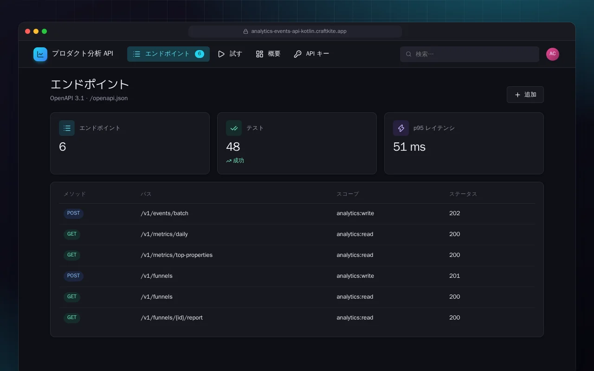Click the list icon on エンドポイント card
The image size is (594, 371).
(67, 128)
